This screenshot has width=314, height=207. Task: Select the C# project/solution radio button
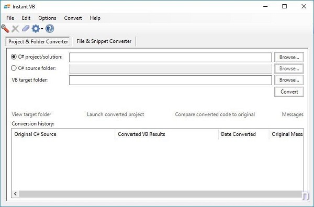[14, 57]
